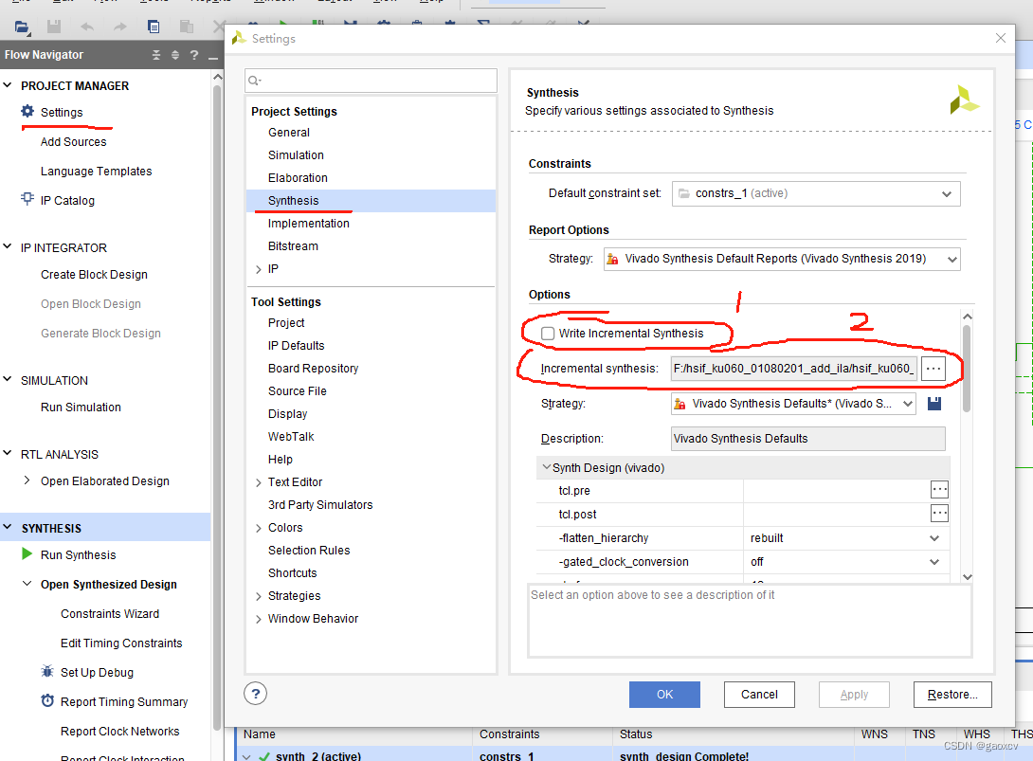Open Default constraint set dropdown
The width and height of the screenshot is (1033, 761).
pyautogui.click(x=947, y=193)
